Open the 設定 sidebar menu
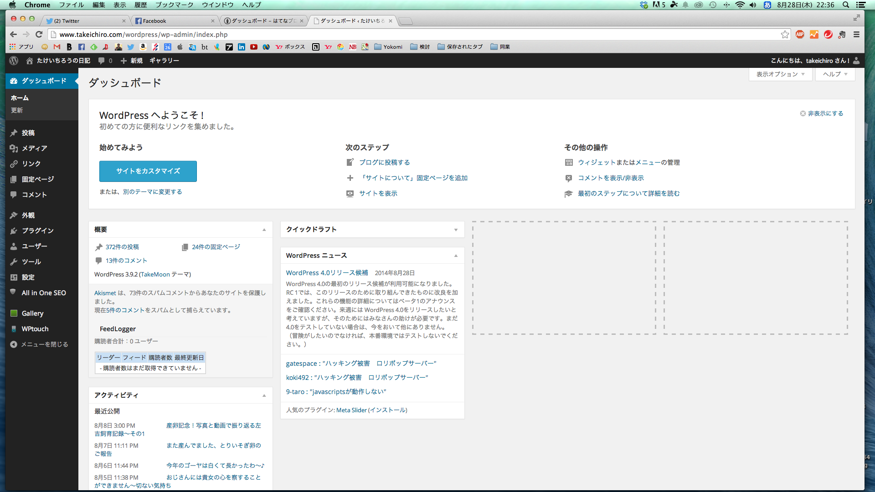The image size is (875, 492). 42,277
